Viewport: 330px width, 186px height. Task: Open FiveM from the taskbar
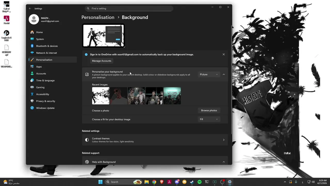point(169,182)
